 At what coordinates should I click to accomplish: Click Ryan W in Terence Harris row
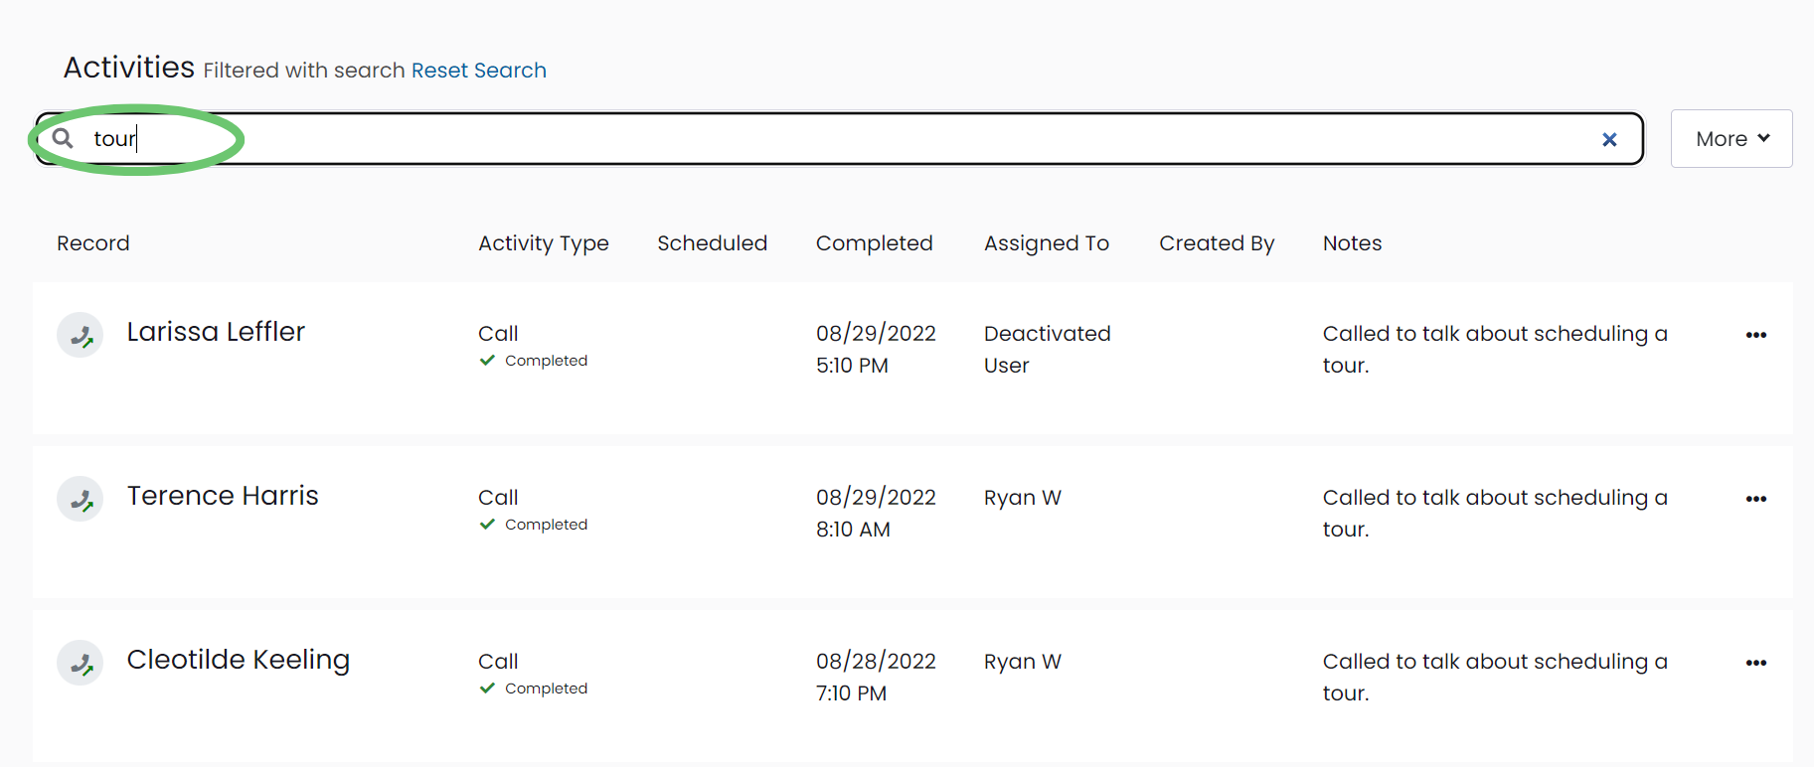click(1023, 498)
